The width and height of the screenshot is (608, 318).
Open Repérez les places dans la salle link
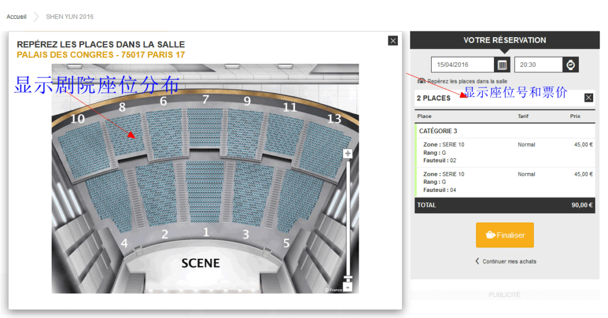[467, 81]
